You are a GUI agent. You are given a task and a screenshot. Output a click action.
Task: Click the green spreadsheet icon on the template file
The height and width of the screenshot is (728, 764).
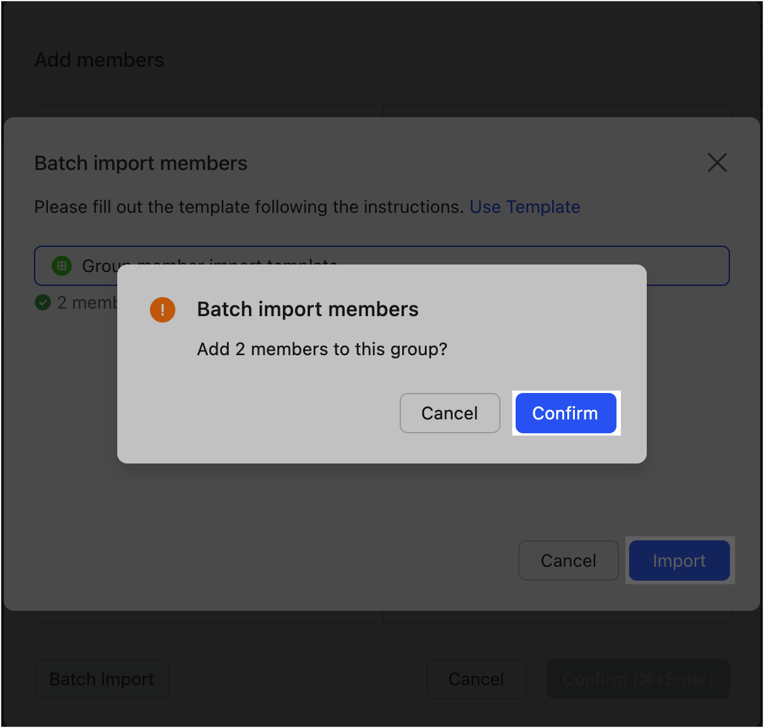[62, 266]
